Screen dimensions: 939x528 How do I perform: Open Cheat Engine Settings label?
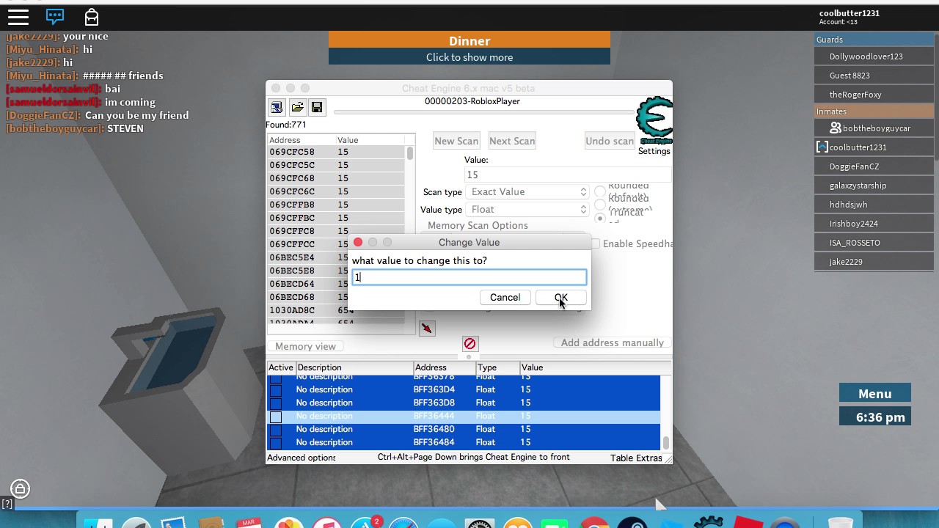pyautogui.click(x=654, y=151)
